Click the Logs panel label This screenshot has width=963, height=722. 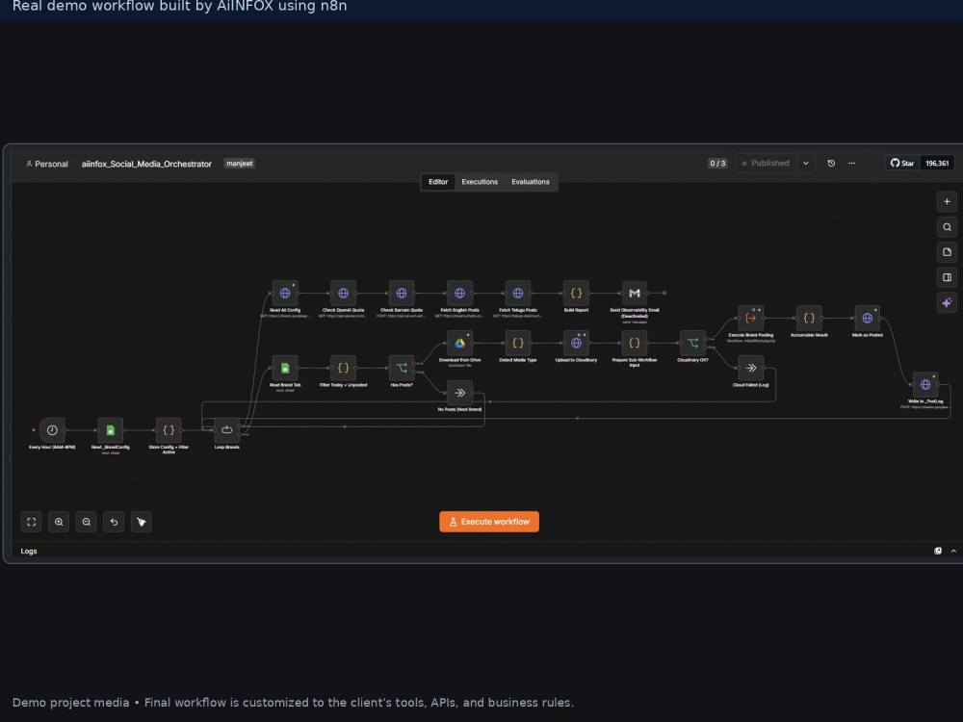(29, 552)
